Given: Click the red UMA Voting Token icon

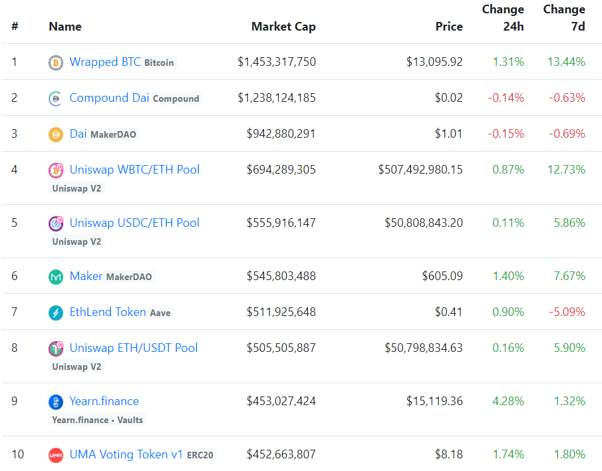Looking at the screenshot, I should (x=56, y=454).
